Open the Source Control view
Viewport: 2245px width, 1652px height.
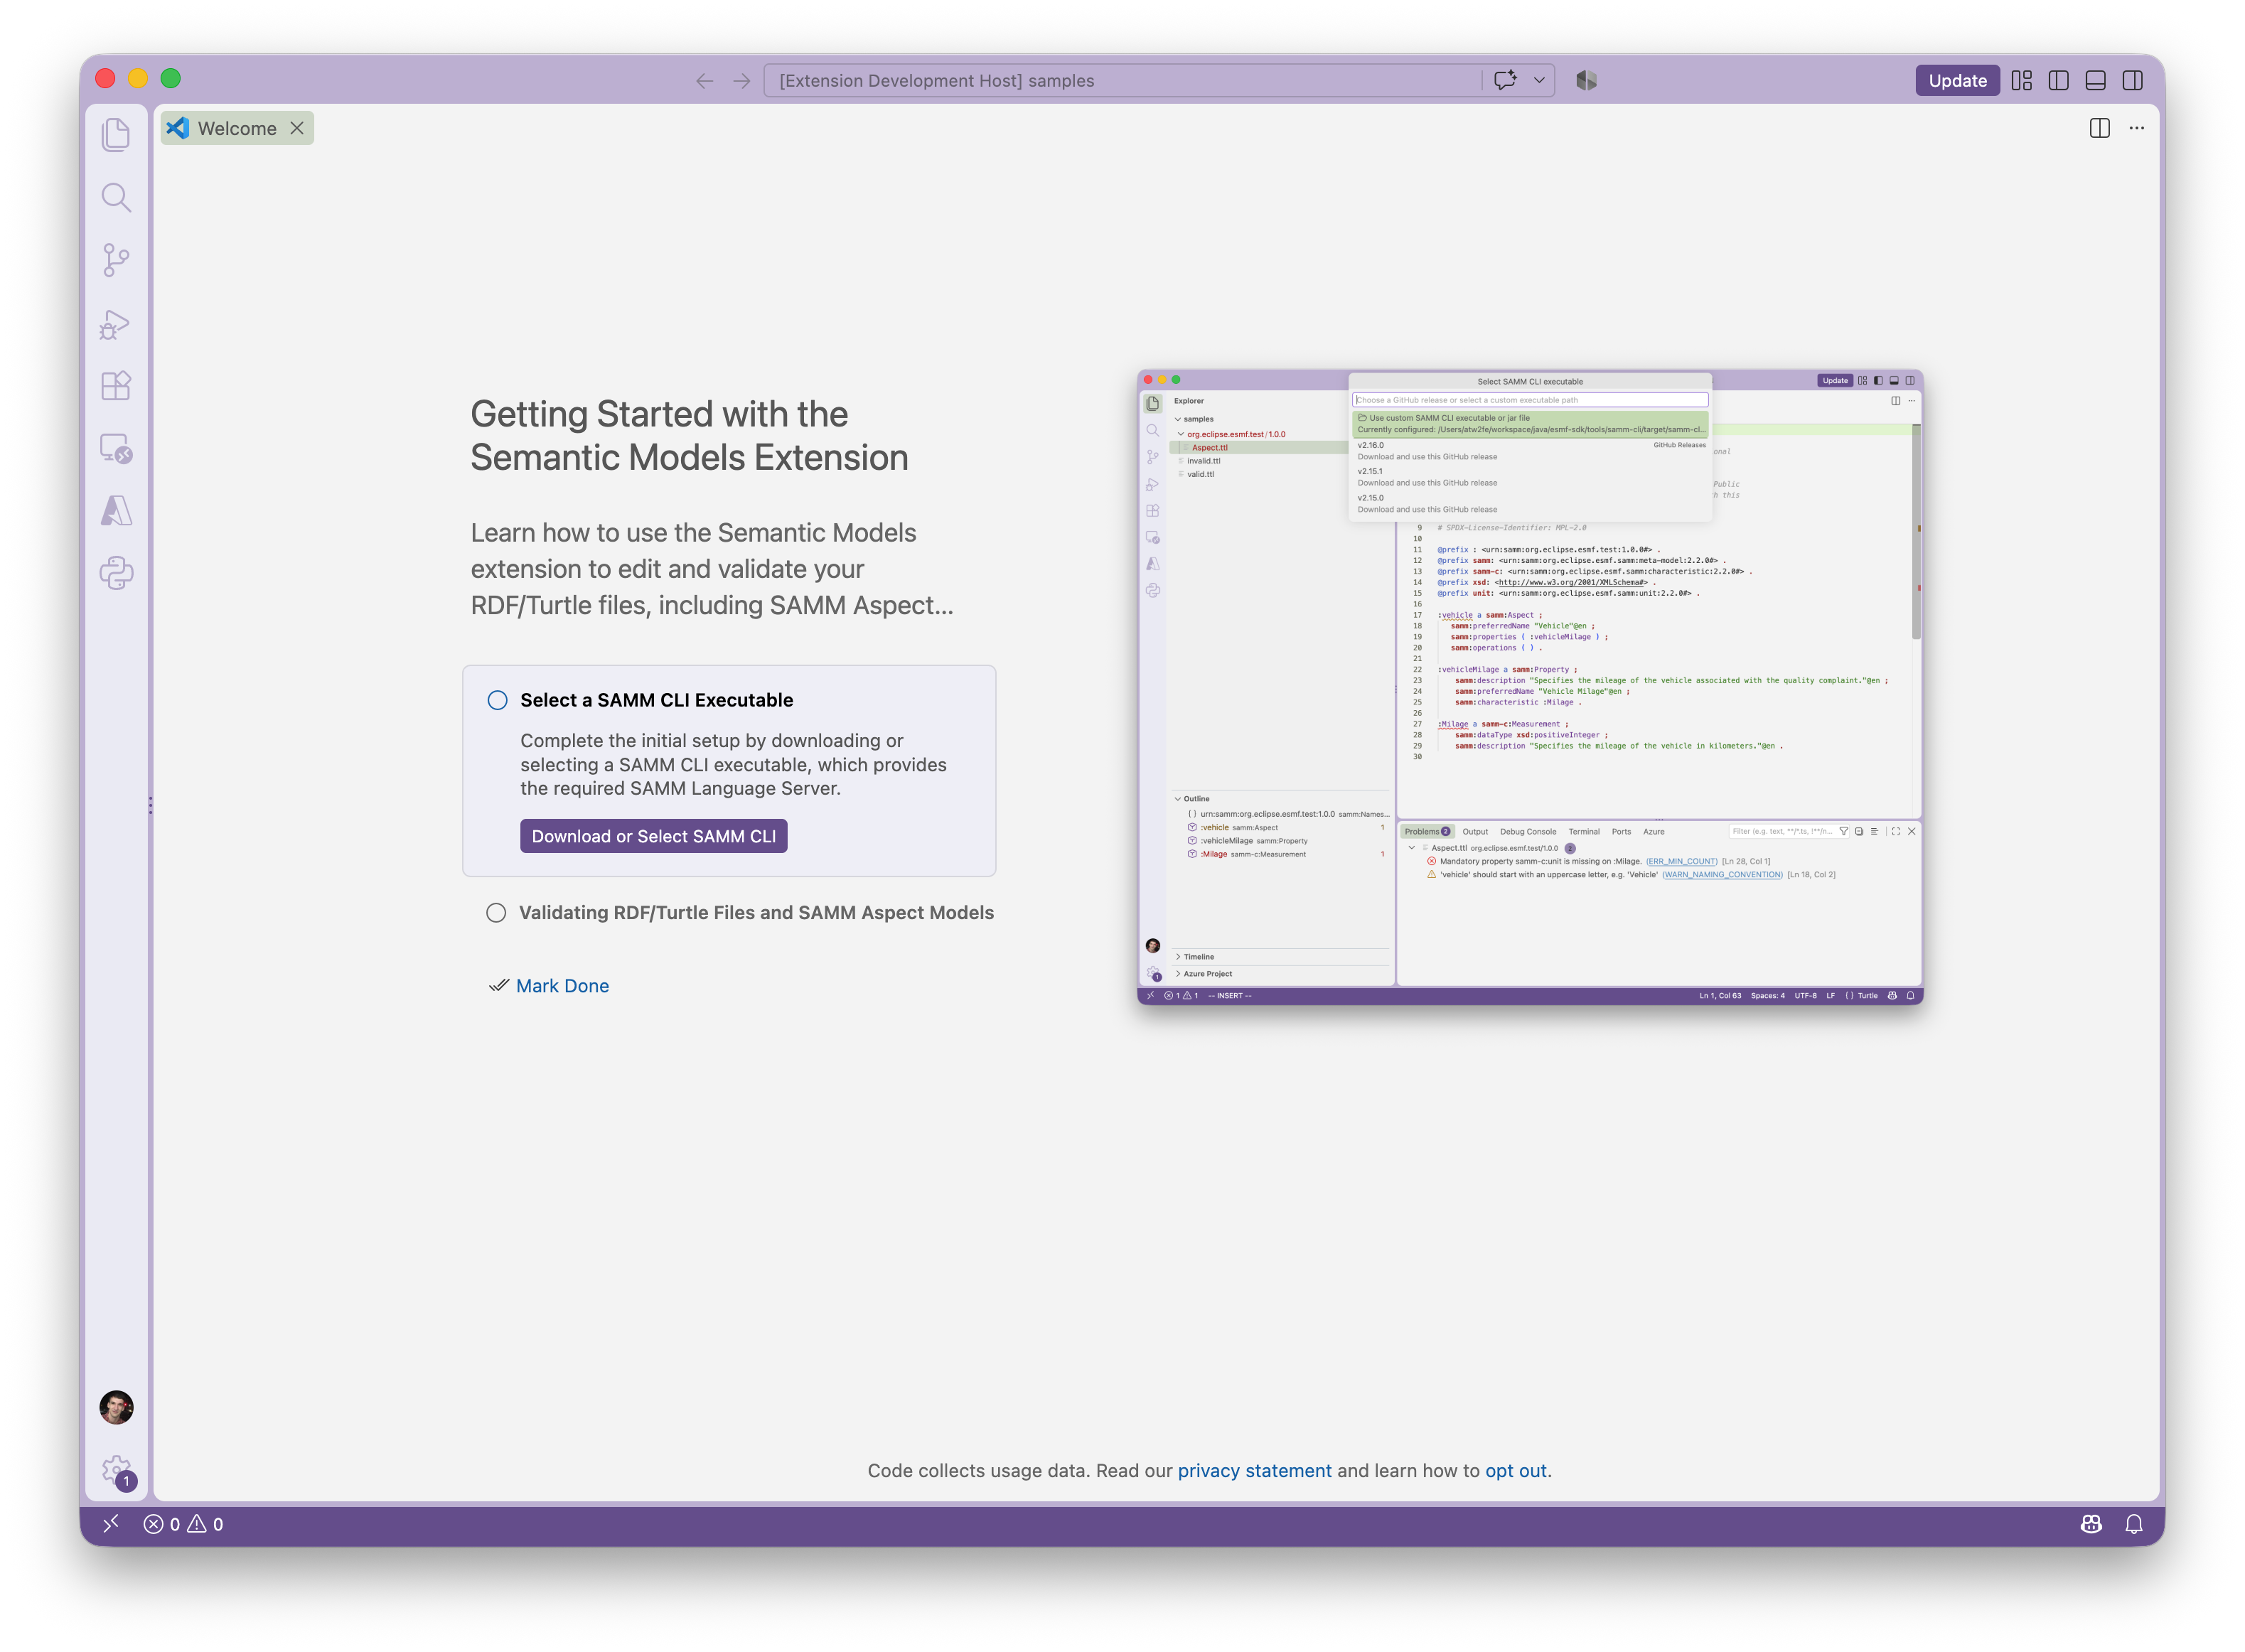[116, 260]
